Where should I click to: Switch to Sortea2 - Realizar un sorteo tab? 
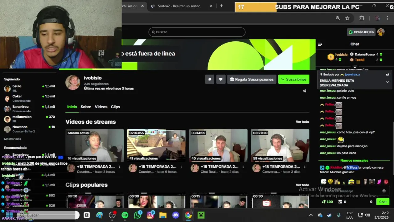[181, 6]
